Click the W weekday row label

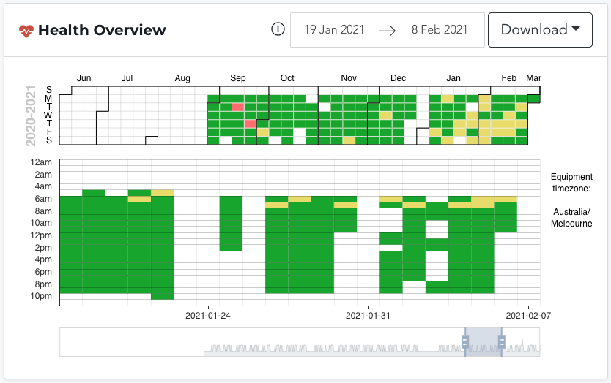coord(48,115)
